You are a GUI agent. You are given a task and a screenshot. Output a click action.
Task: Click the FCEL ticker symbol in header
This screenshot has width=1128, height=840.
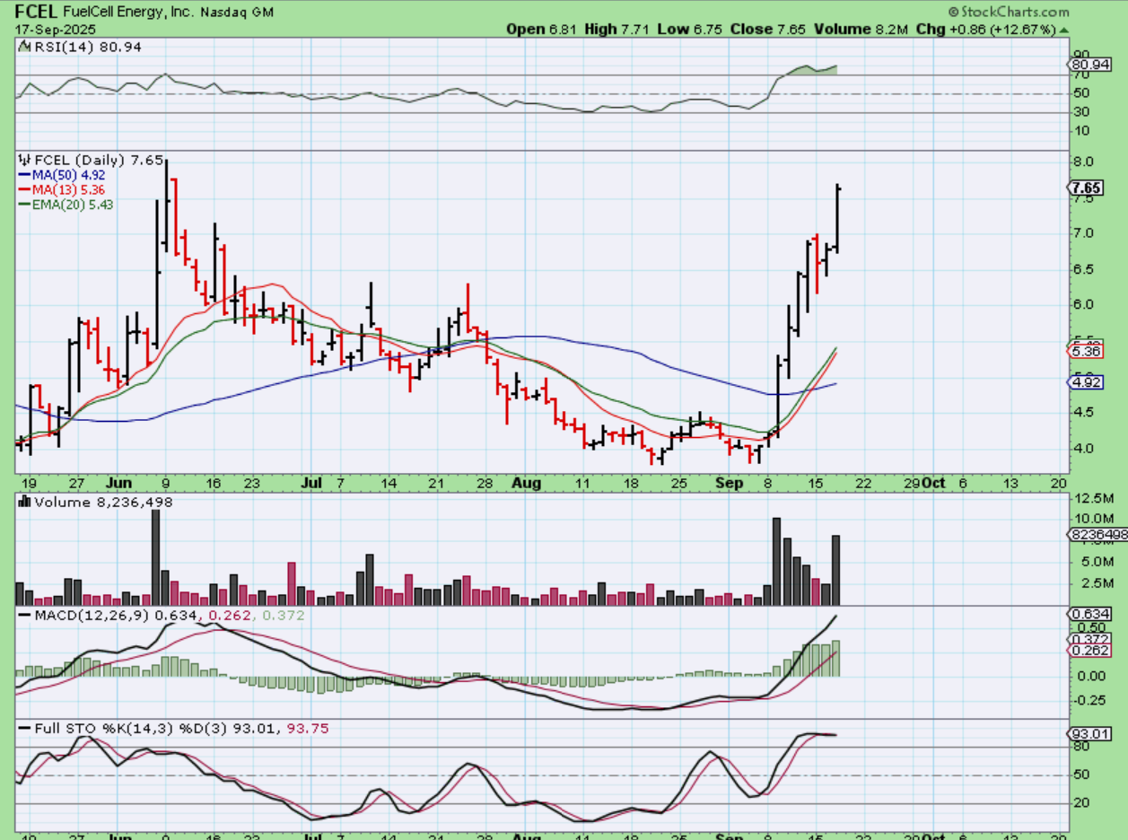pyautogui.click(x=37, y=13)
